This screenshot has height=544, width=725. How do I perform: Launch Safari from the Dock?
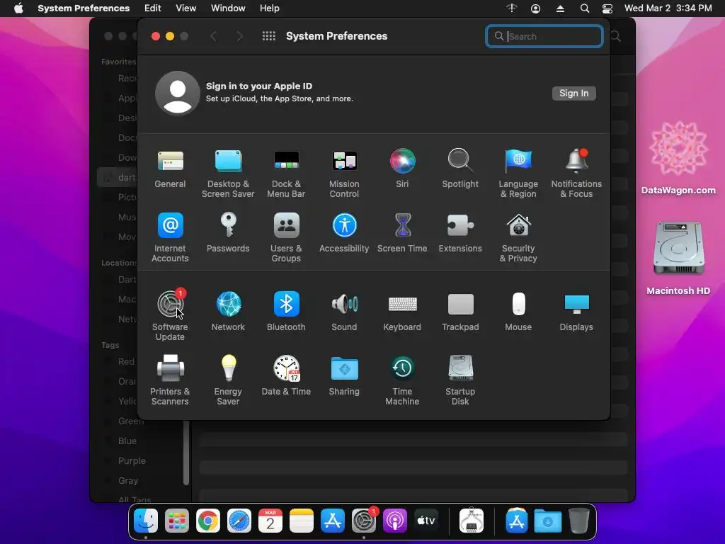(239, 521)
